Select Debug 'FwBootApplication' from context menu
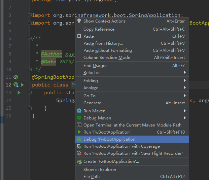Viewport: 209px width, 180px height. point(110,139)
